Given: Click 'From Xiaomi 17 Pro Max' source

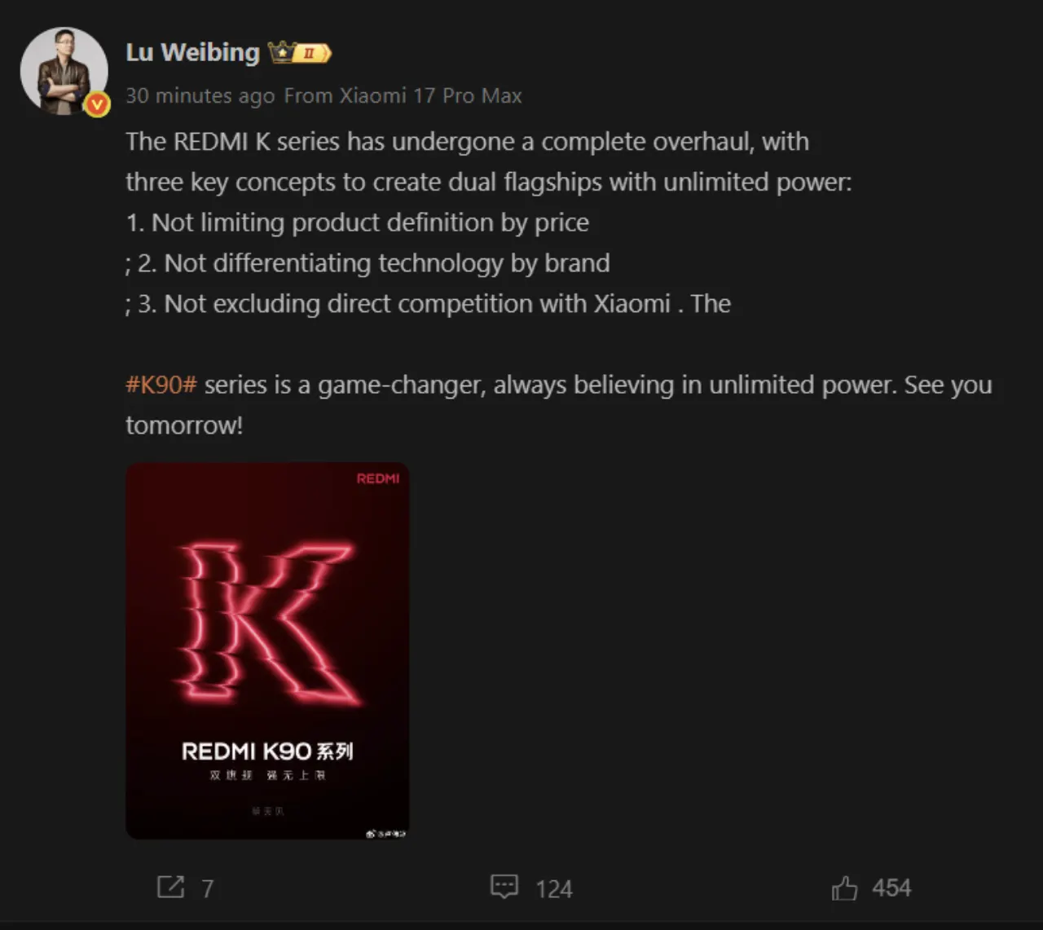Looking at the screenshot, I should pyautogui.click(x=403, y=96).
